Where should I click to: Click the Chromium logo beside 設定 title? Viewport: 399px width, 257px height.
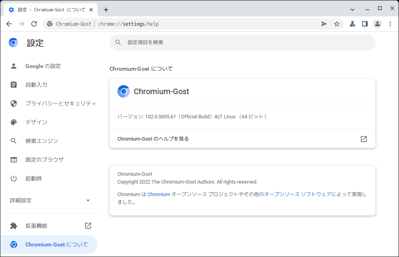[13, 43]
